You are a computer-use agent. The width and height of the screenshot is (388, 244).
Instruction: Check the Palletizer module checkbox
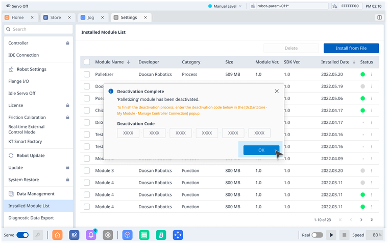coord(87,74)
